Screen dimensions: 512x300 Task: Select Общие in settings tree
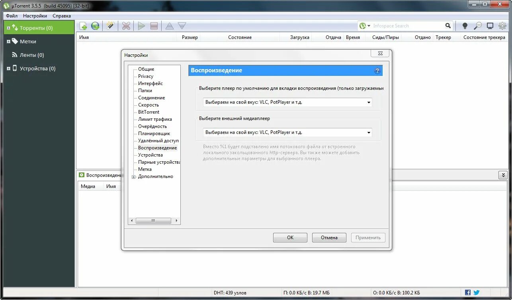[146, 69]
